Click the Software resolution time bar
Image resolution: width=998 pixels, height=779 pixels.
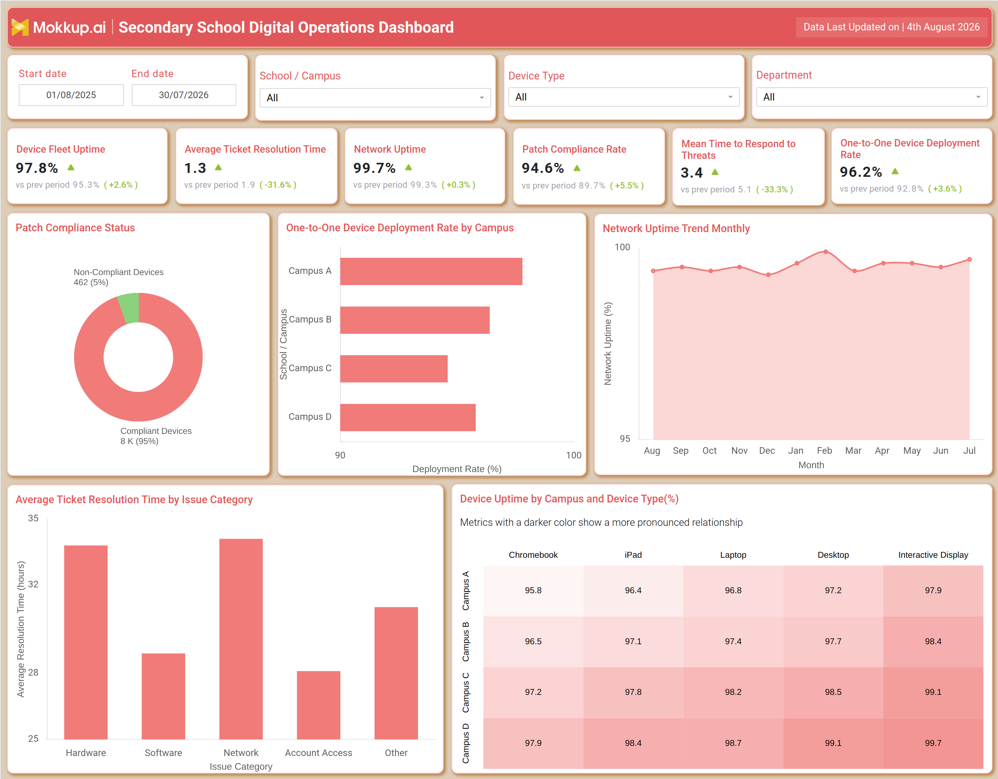164,696
